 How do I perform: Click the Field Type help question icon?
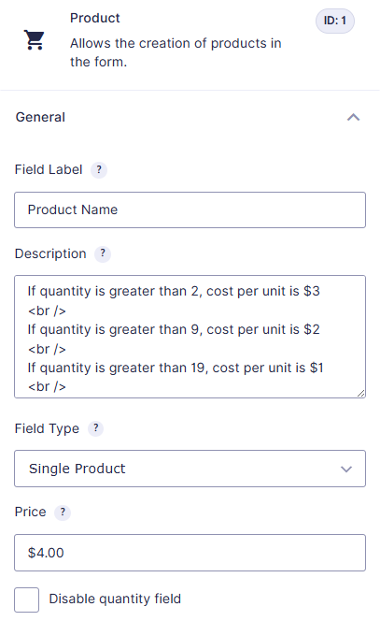coord(95,428)
